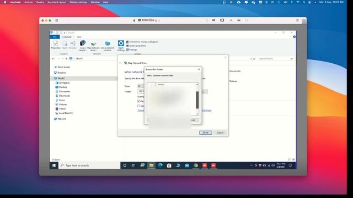Click the AnyDesk window menu hamburger icon
The height and width of the screenshot is (198, 353).
coord(297,20)
